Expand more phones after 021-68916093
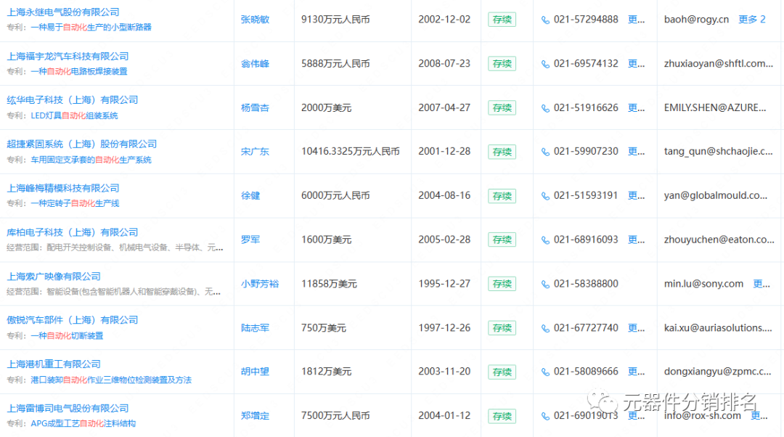Screen dimensions: 784x437 637,240
